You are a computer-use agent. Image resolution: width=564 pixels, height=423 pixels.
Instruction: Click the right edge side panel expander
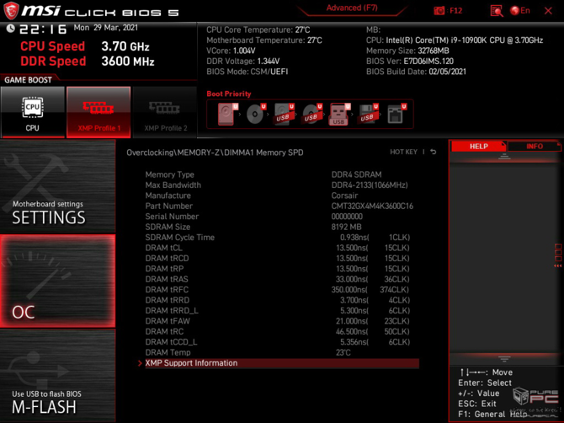click(x=558, y=254)
